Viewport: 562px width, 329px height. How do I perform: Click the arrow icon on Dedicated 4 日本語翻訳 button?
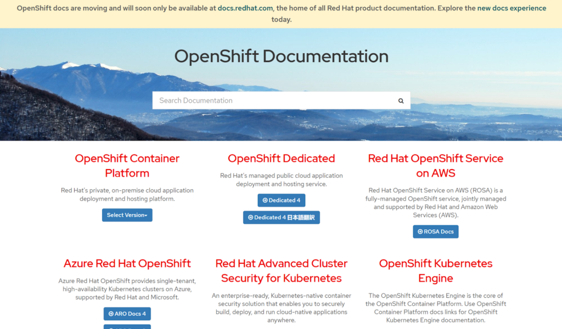click(x=251, y=218)
